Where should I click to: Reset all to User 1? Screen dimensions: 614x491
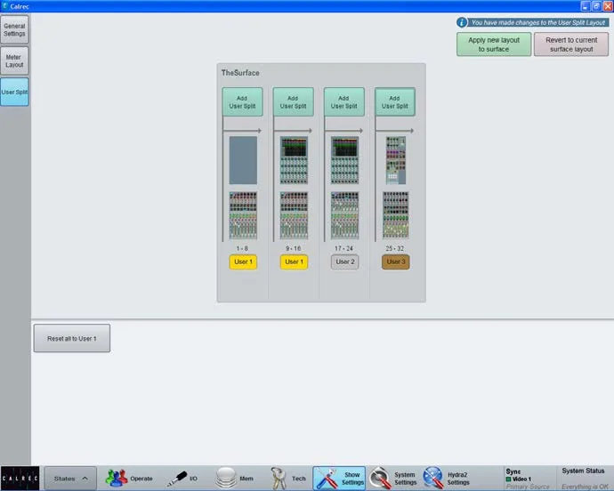tap(72, 338)
